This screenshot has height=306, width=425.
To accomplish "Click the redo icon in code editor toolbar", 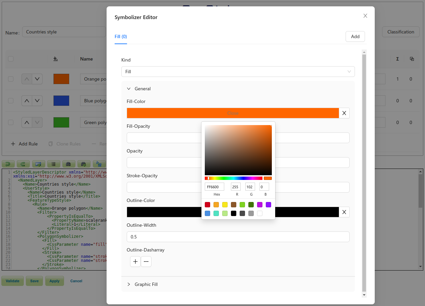I will (23, 164).
